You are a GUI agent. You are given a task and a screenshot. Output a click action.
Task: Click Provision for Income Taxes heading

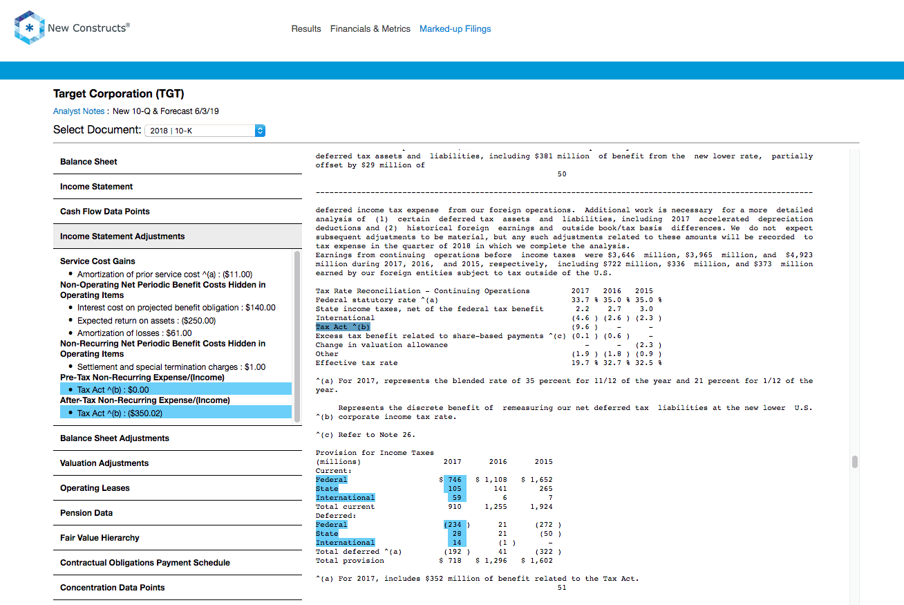pyautogui.click(x=375, y=453)
